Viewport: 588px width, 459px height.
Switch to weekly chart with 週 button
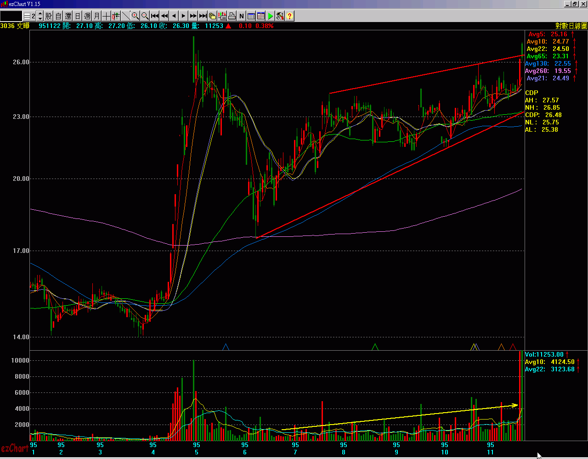[87, 16]
